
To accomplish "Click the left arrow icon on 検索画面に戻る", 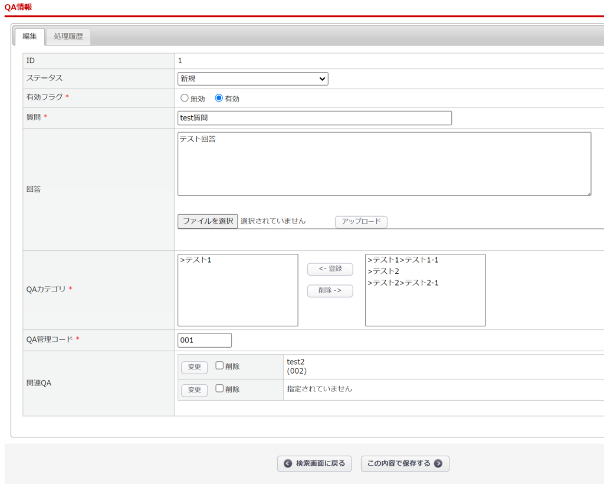I will [288, 464].
